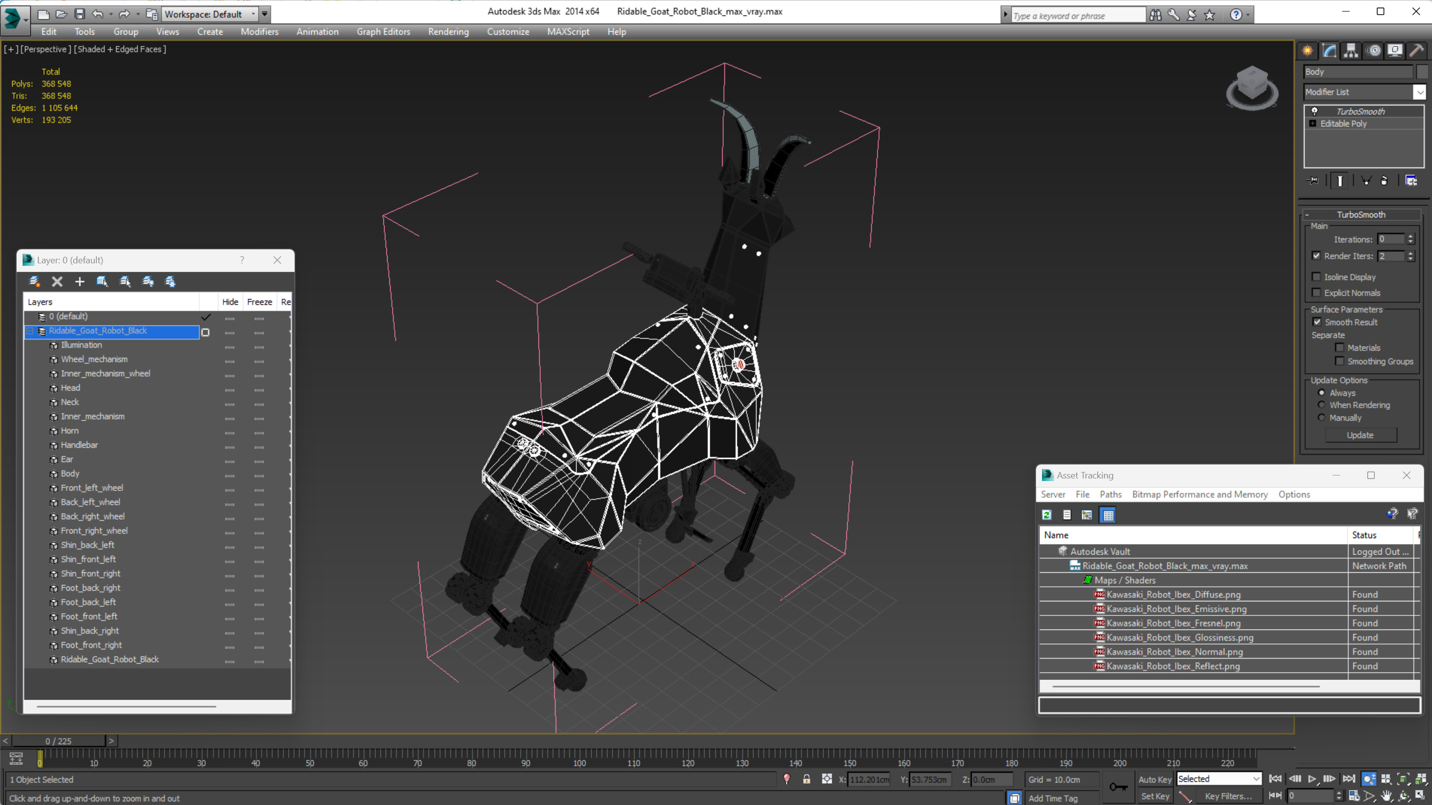
Task: Open the Modifiers menu
Action: click(x=259, y=31)
